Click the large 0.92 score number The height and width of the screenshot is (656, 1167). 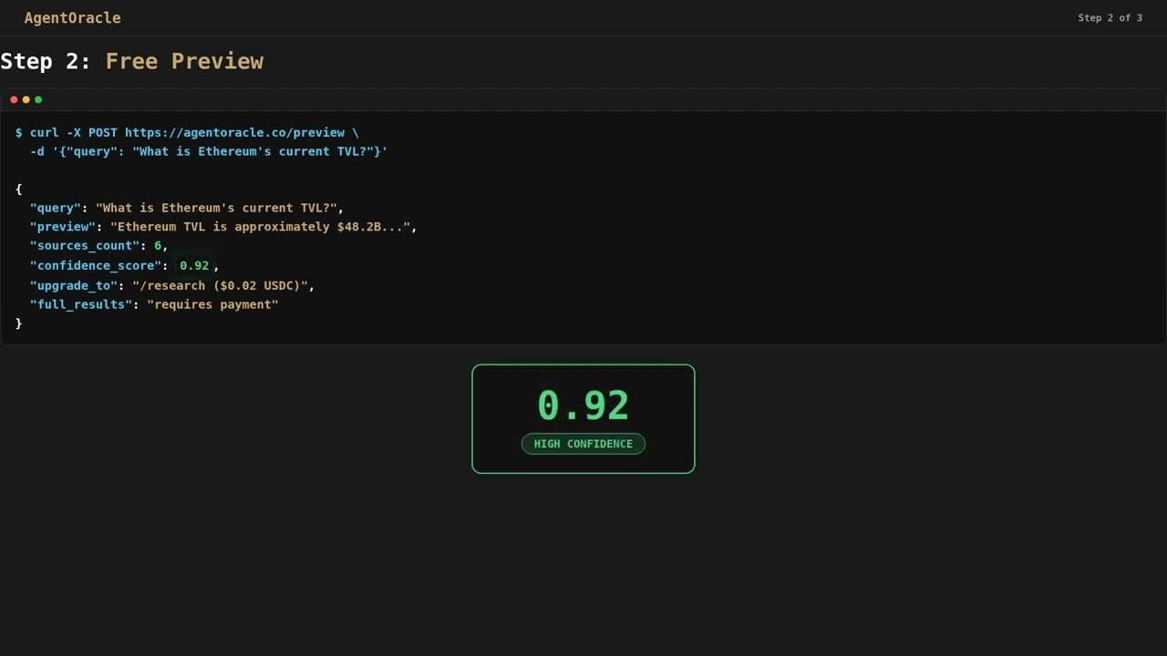583,405
